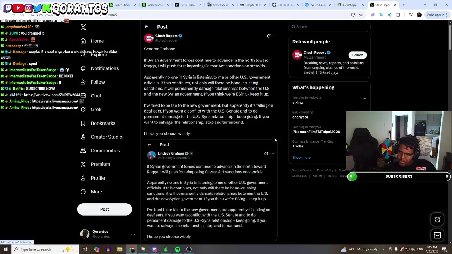Click Show more under What's happening
This screenshot has width=452, height=254.
(x=301, y=158)
